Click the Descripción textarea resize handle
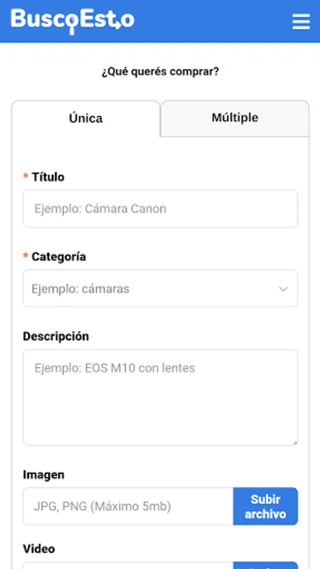 click(295, 443)
